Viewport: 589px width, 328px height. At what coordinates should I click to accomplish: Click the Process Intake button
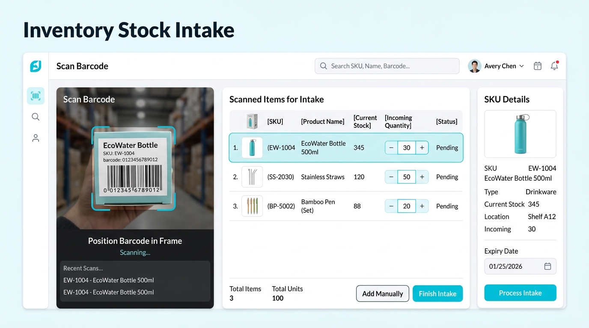point(520,293)
